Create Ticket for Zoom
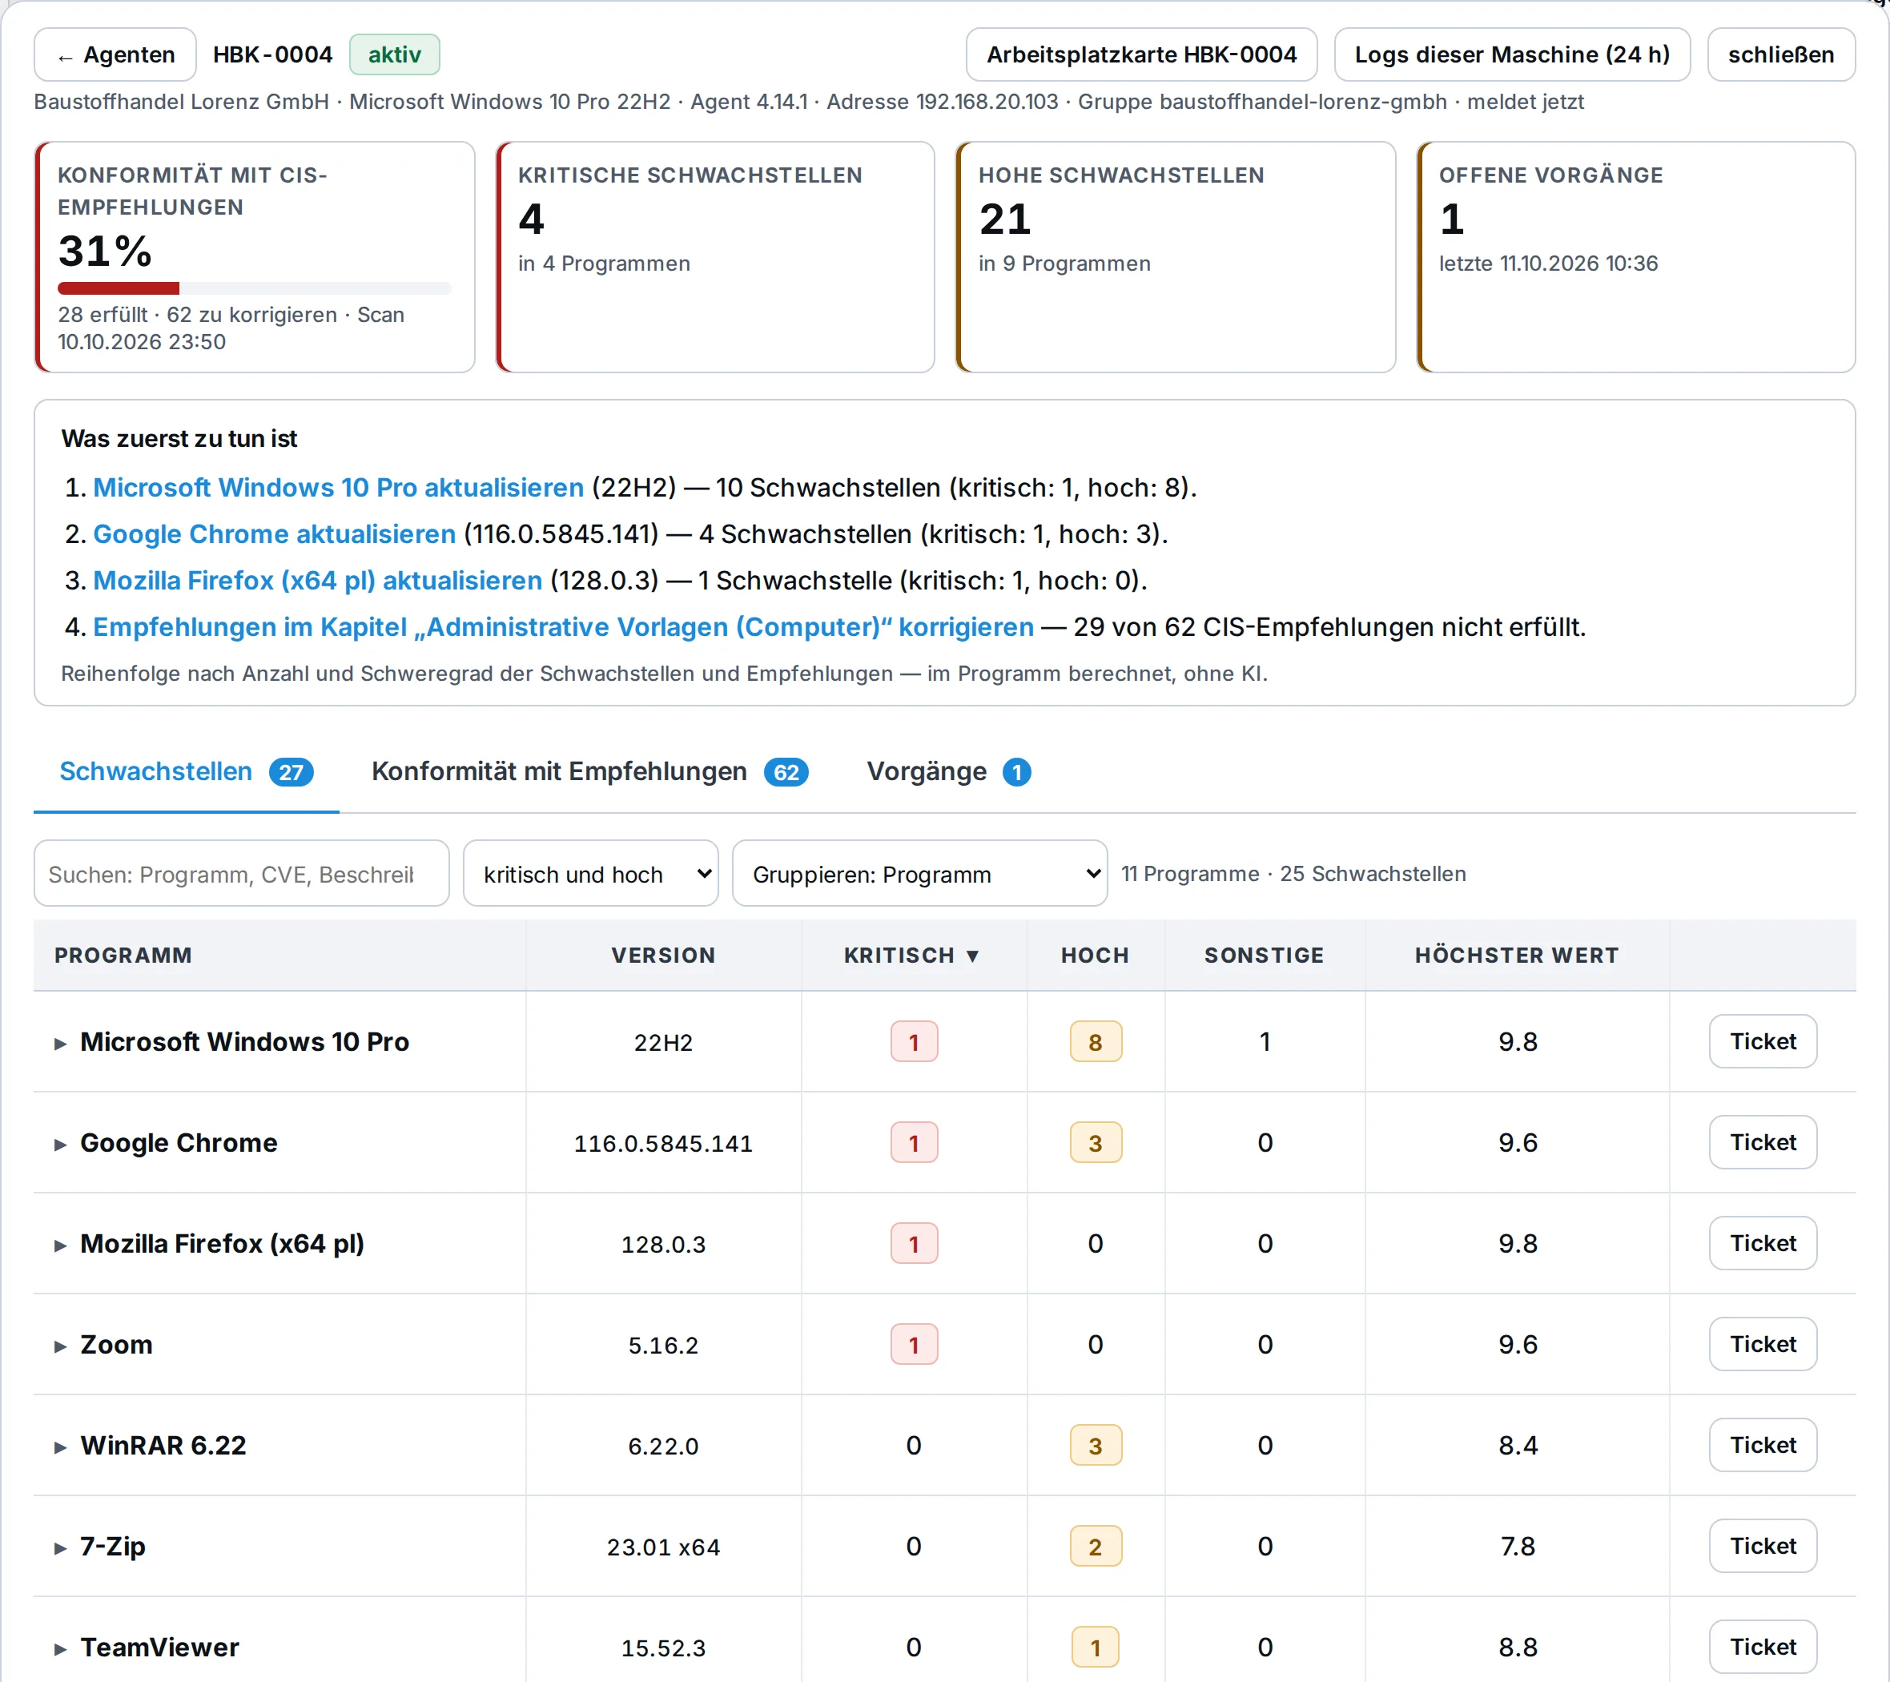The height and width of the screenshot is (1682, 1890). pyautogui.click(x=1763, y=1343)
